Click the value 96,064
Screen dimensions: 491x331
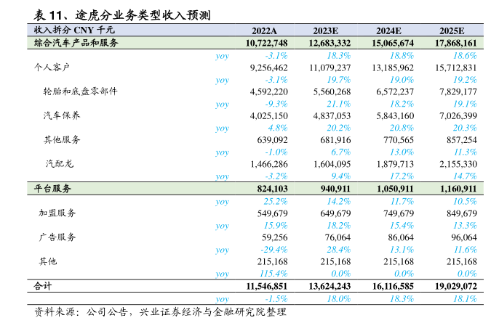click(x=464, y=237)
